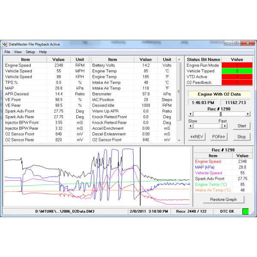Select MAP (kPa) in the graph legend
This screenshot has height=257, width=257.
tap(205, 167)
